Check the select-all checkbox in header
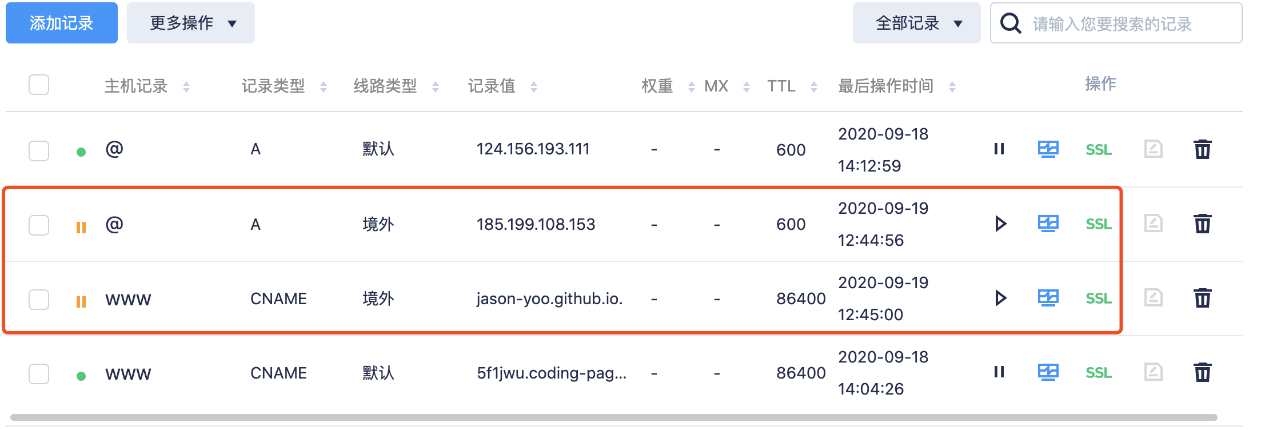The image size is (1277, 430). coord(39,85)
